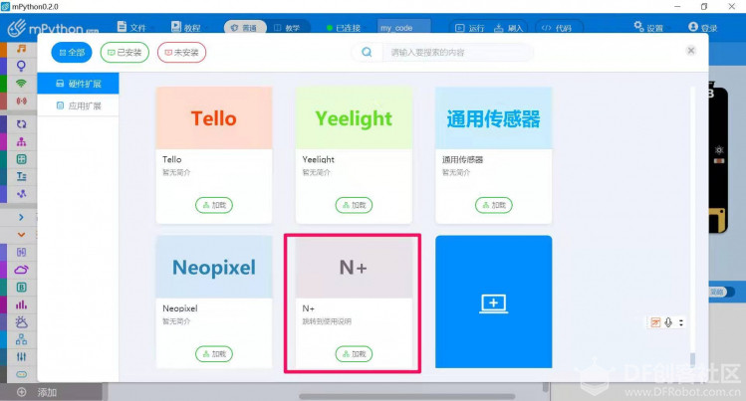Open the 教程 tutorial menu
The height and width of the screenshot is (401, 746).
click(x=186, y=27)
